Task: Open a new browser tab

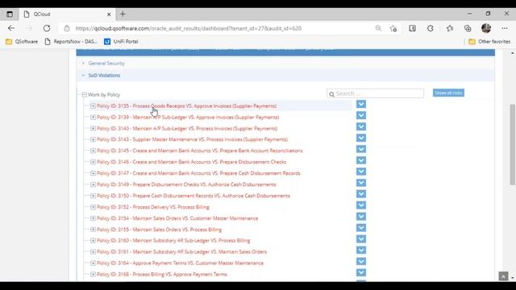Action: 123,14
